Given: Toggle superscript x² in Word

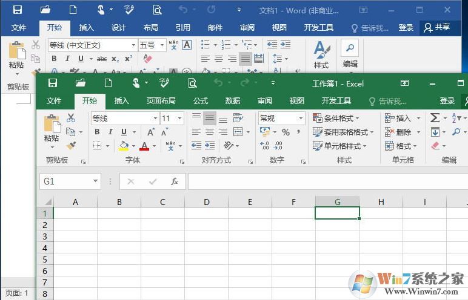Looking at the screenshot, I should (129, 59).
